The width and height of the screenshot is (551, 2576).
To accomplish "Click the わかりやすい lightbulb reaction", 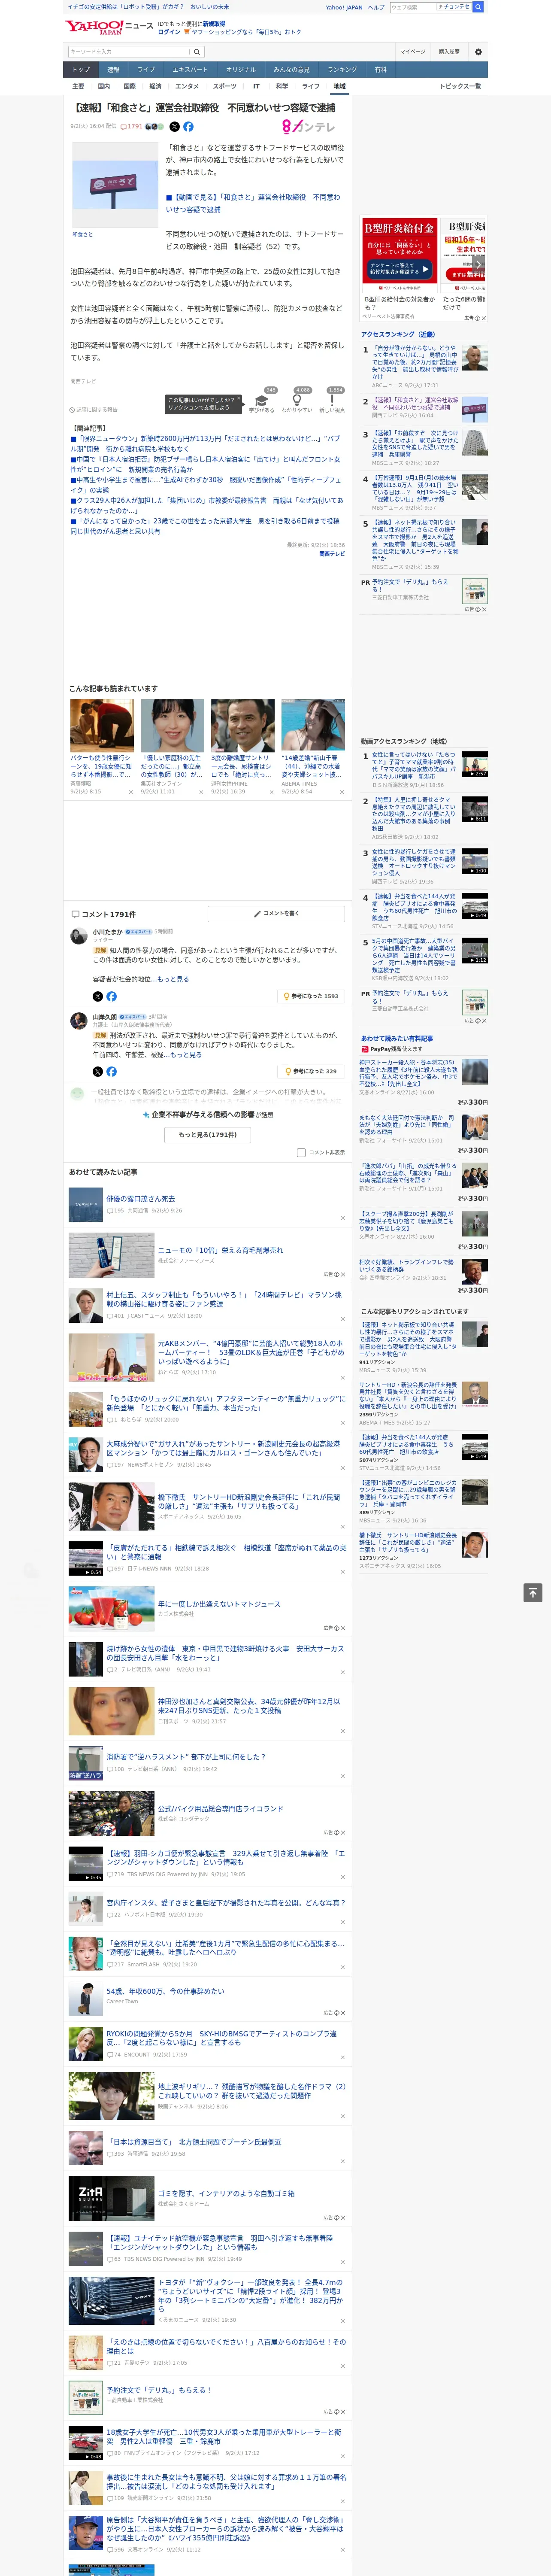I will pyautogui.click(x=297, y=402).
